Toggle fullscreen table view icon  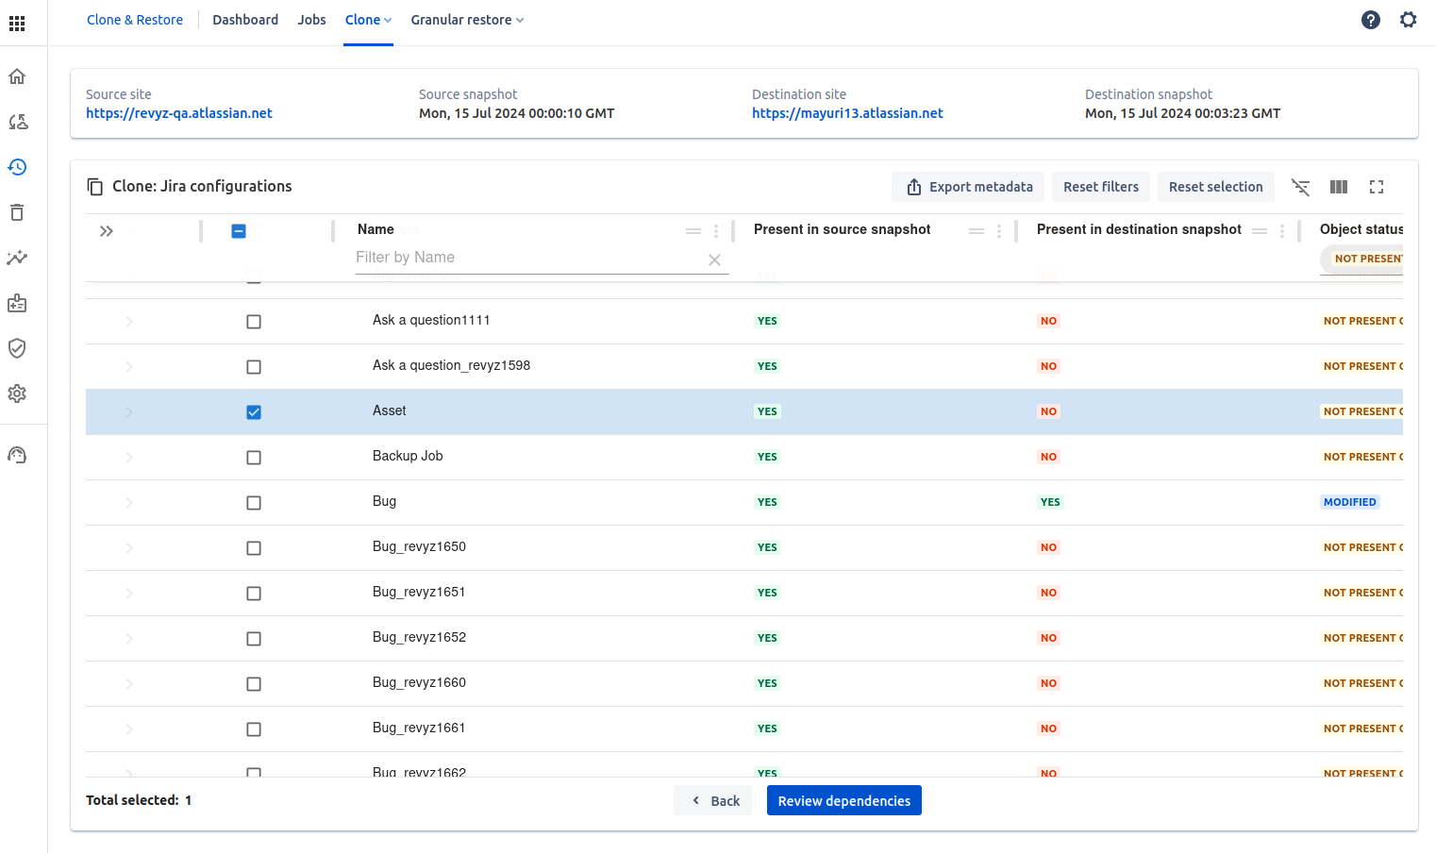(x=1377, y=187)
